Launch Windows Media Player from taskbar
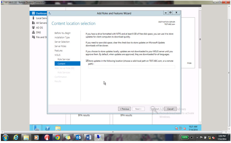 coord(36,138)
